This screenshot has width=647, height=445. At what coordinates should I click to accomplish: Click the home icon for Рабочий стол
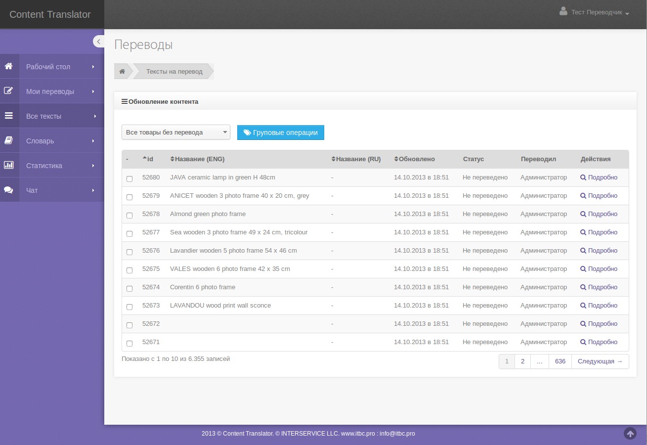(x=8, y=66)
